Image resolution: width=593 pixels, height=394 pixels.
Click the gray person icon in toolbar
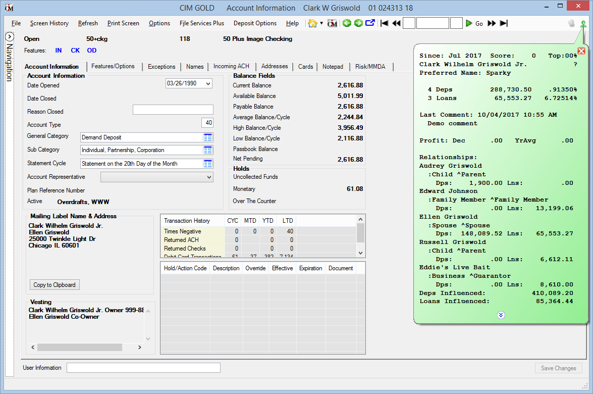tap(571, 23)
